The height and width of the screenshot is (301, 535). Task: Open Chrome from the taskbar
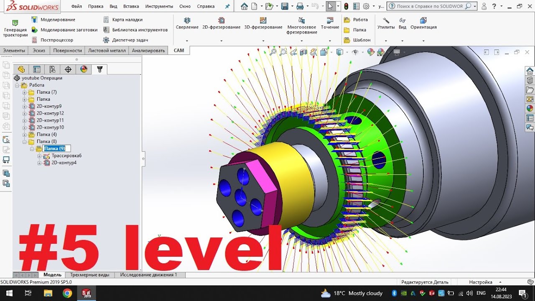coord(67,293)
